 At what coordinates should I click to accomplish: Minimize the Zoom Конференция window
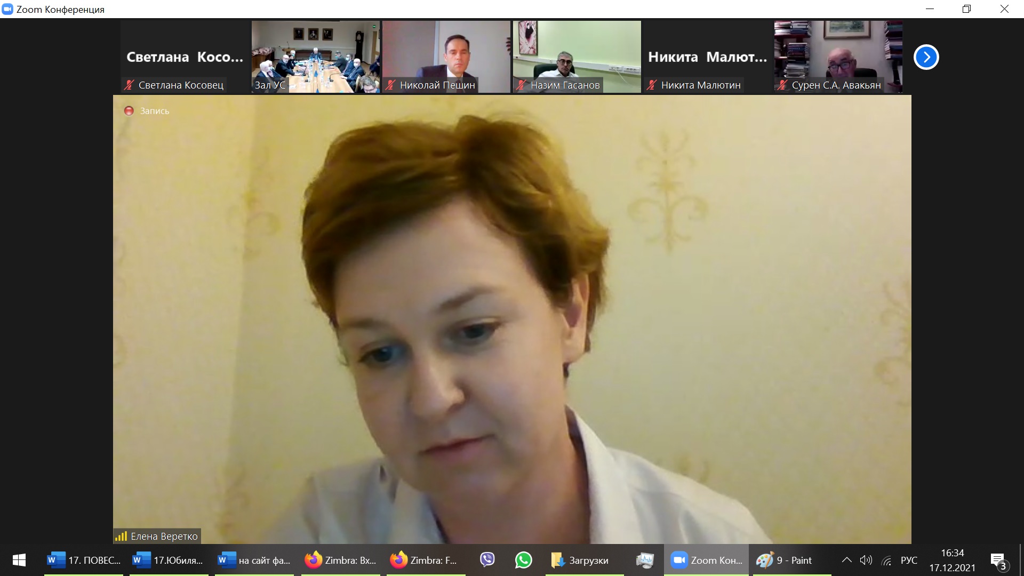[x=930, y=9]
